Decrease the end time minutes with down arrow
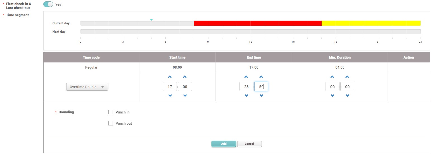432x155 pixels. tap(261, 96)
